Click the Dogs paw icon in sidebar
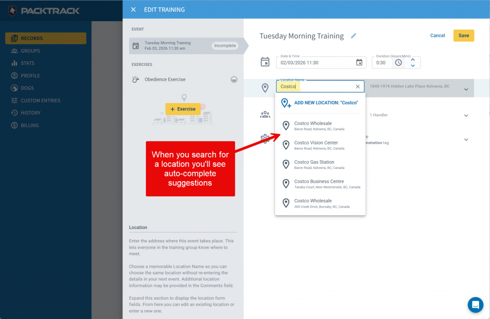Image resolution: width=490 pixels, height=319 pixels. [14, 88]
